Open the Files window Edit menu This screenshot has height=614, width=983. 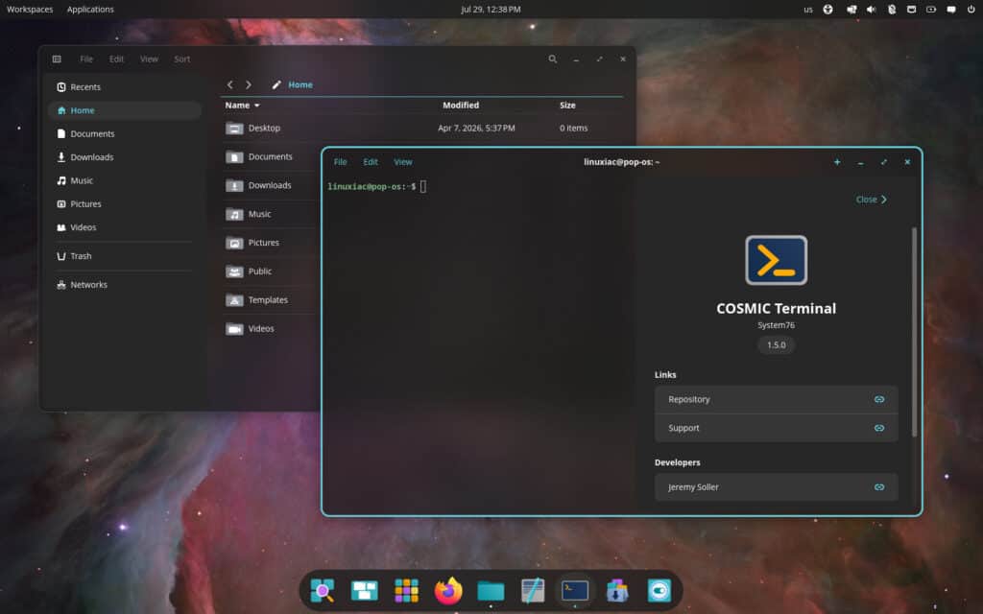click(116, 59)
